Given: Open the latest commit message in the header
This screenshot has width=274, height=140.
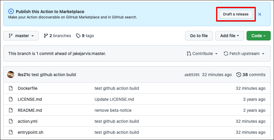Looking at the screenshot, I should coord(54,75).
